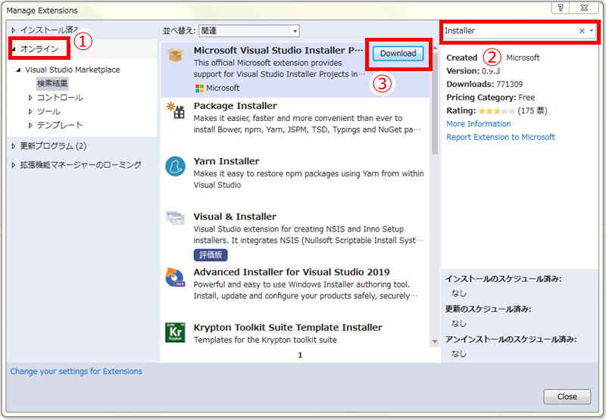Select the オンライン category label
Viewport: 606px width, 420px height.
pos(39,49)
